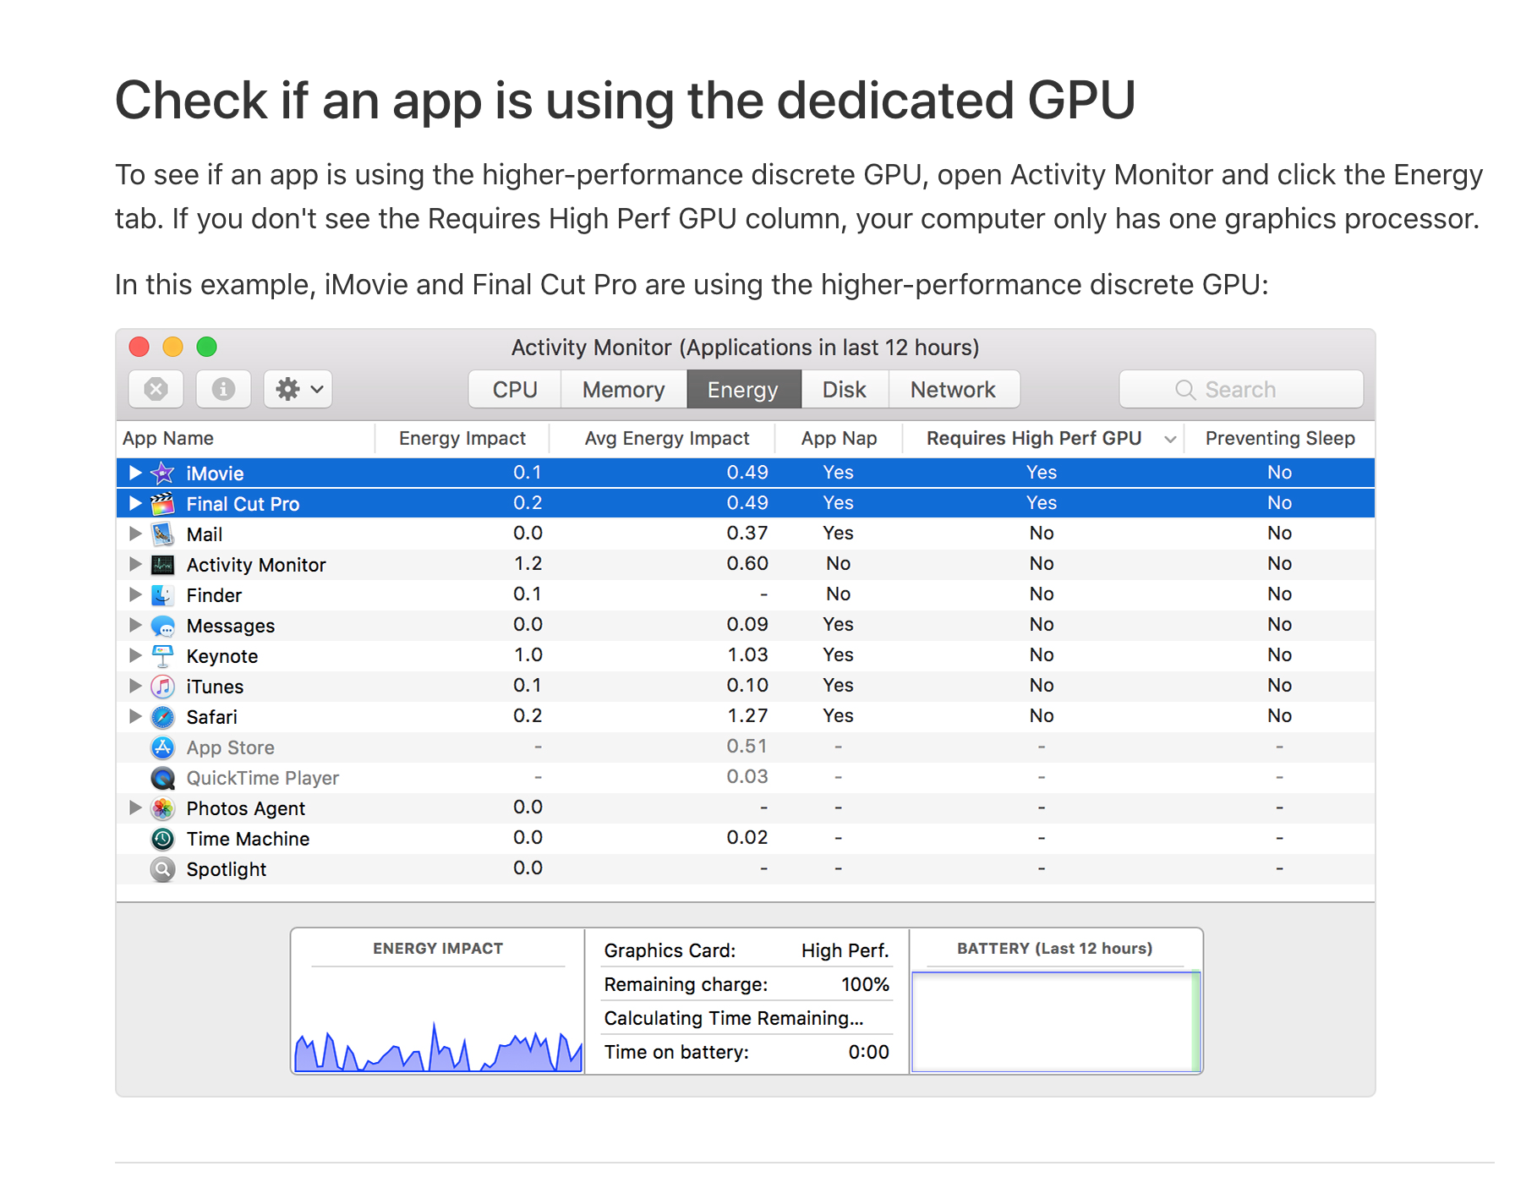Click the iMovie star app icon
The width and height of the screenshot is (1537, 1177).
point(162,473)
